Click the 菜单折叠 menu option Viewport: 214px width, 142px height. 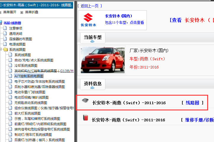point(32,12)
